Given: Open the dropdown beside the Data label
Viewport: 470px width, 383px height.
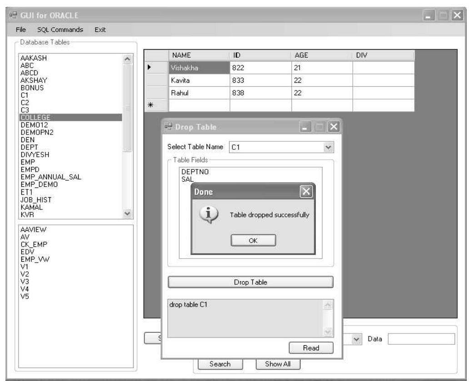Looking at the screenshot, I should pyautogui.click(x=356, y=339).
